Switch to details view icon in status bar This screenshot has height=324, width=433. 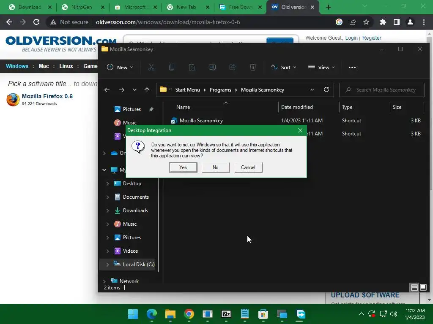pos(414,288)
